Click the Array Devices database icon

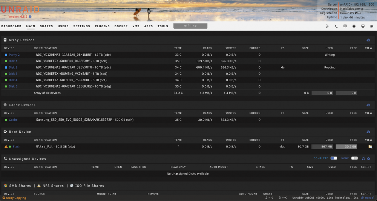tap(5, 40)
